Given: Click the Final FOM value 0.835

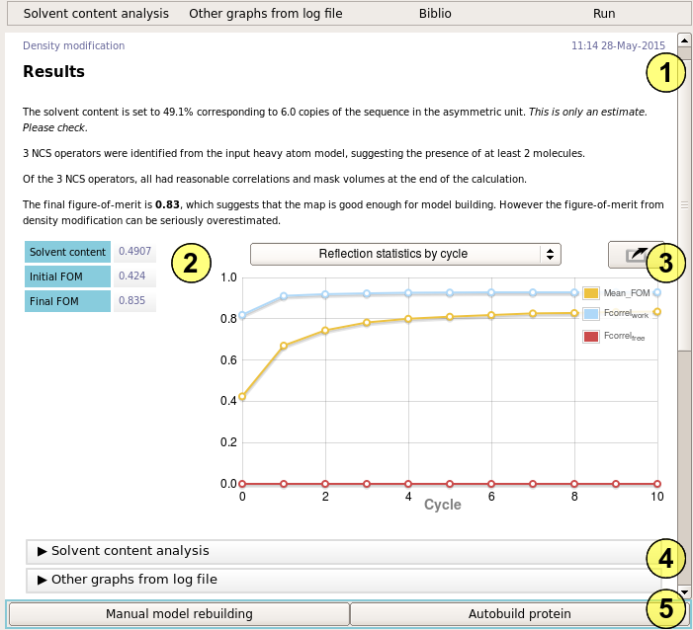Looking at the screenshot, I should coord(133,300).
